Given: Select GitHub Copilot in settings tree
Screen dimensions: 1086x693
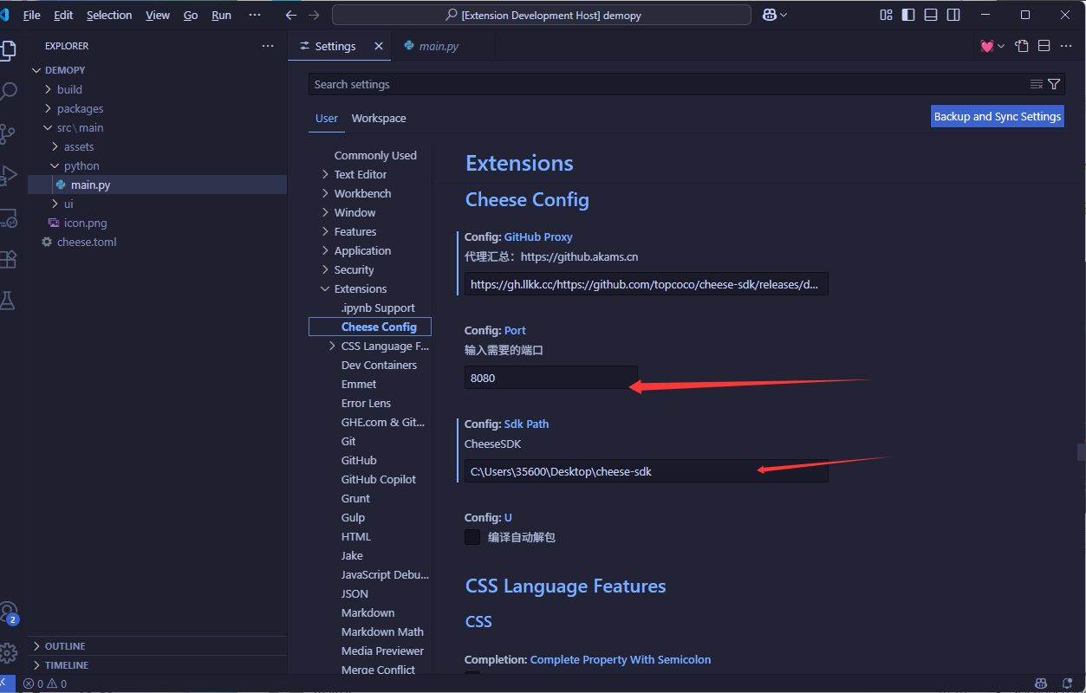Looking at the screenshot, I should [x=379, y=479].
